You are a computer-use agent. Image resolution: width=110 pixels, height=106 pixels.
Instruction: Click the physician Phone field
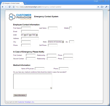pyautogui.click(x=64, y=69)
